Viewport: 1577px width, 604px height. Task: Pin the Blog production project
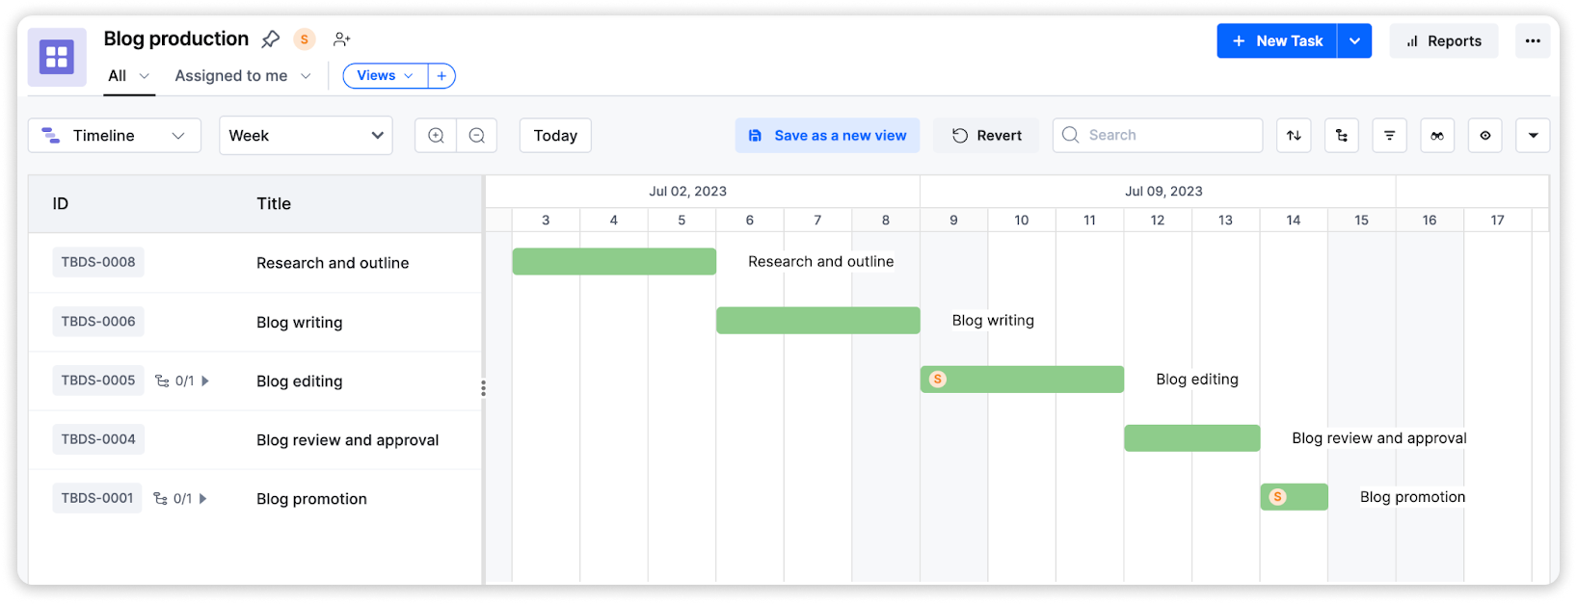coord(271,39)
